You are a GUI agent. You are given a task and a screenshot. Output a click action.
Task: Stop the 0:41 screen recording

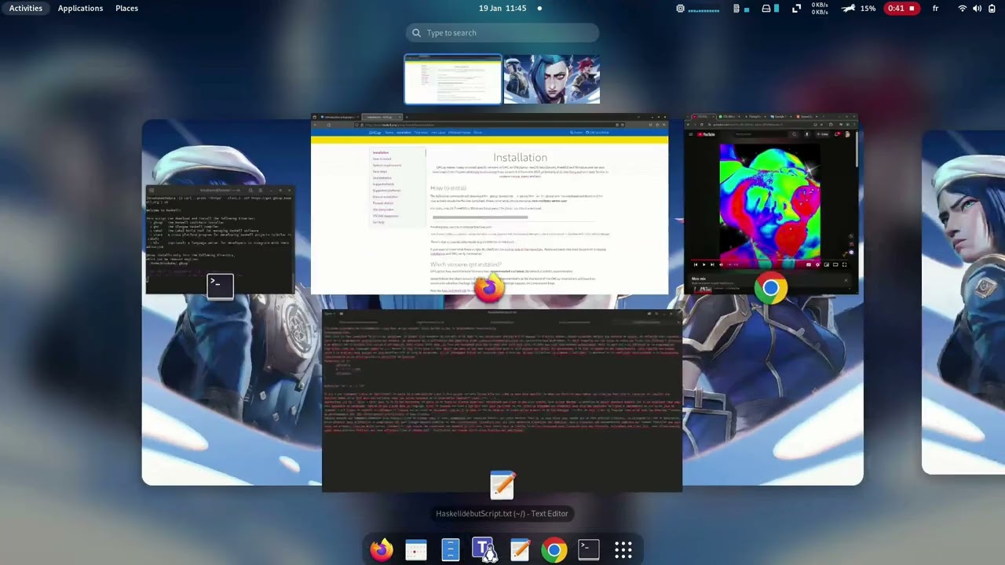901,9
